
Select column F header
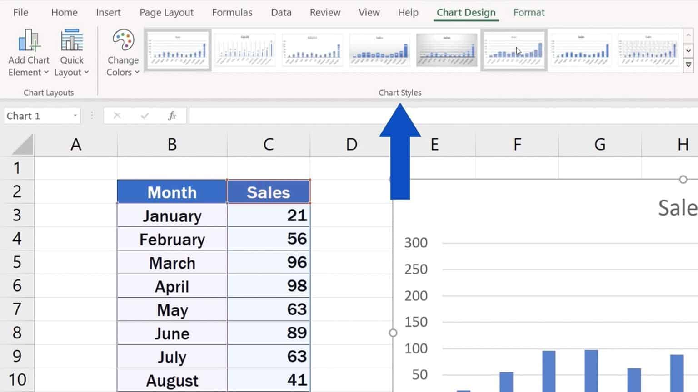coord(517,145)
